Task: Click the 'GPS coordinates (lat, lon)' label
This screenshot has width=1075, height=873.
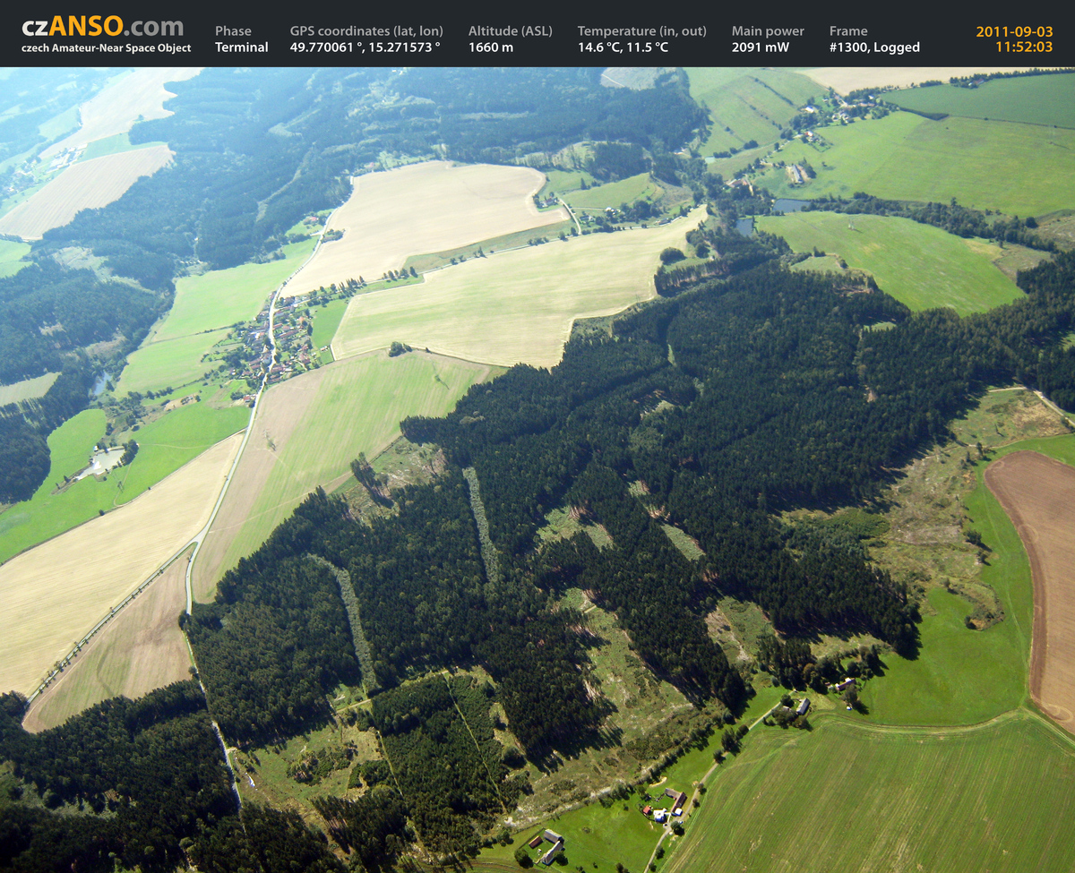Action: [366, 31]
